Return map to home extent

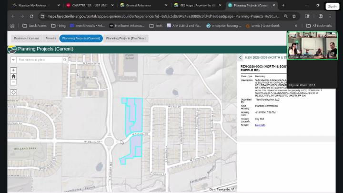[x=13, y=76]
